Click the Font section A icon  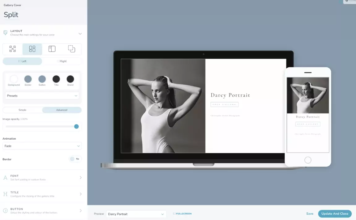point(5,177)
